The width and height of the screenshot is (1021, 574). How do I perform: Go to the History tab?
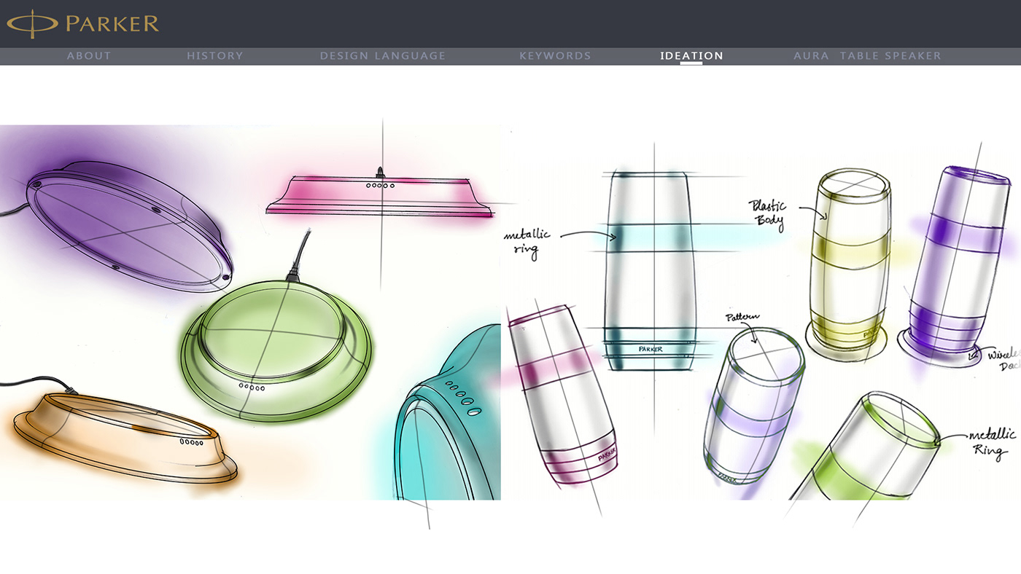coord(215,56)
